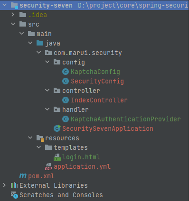The width and height of the screenshot is (189, 201).
Task: Collapse the resources folder chevron
Action: [30, 138]
